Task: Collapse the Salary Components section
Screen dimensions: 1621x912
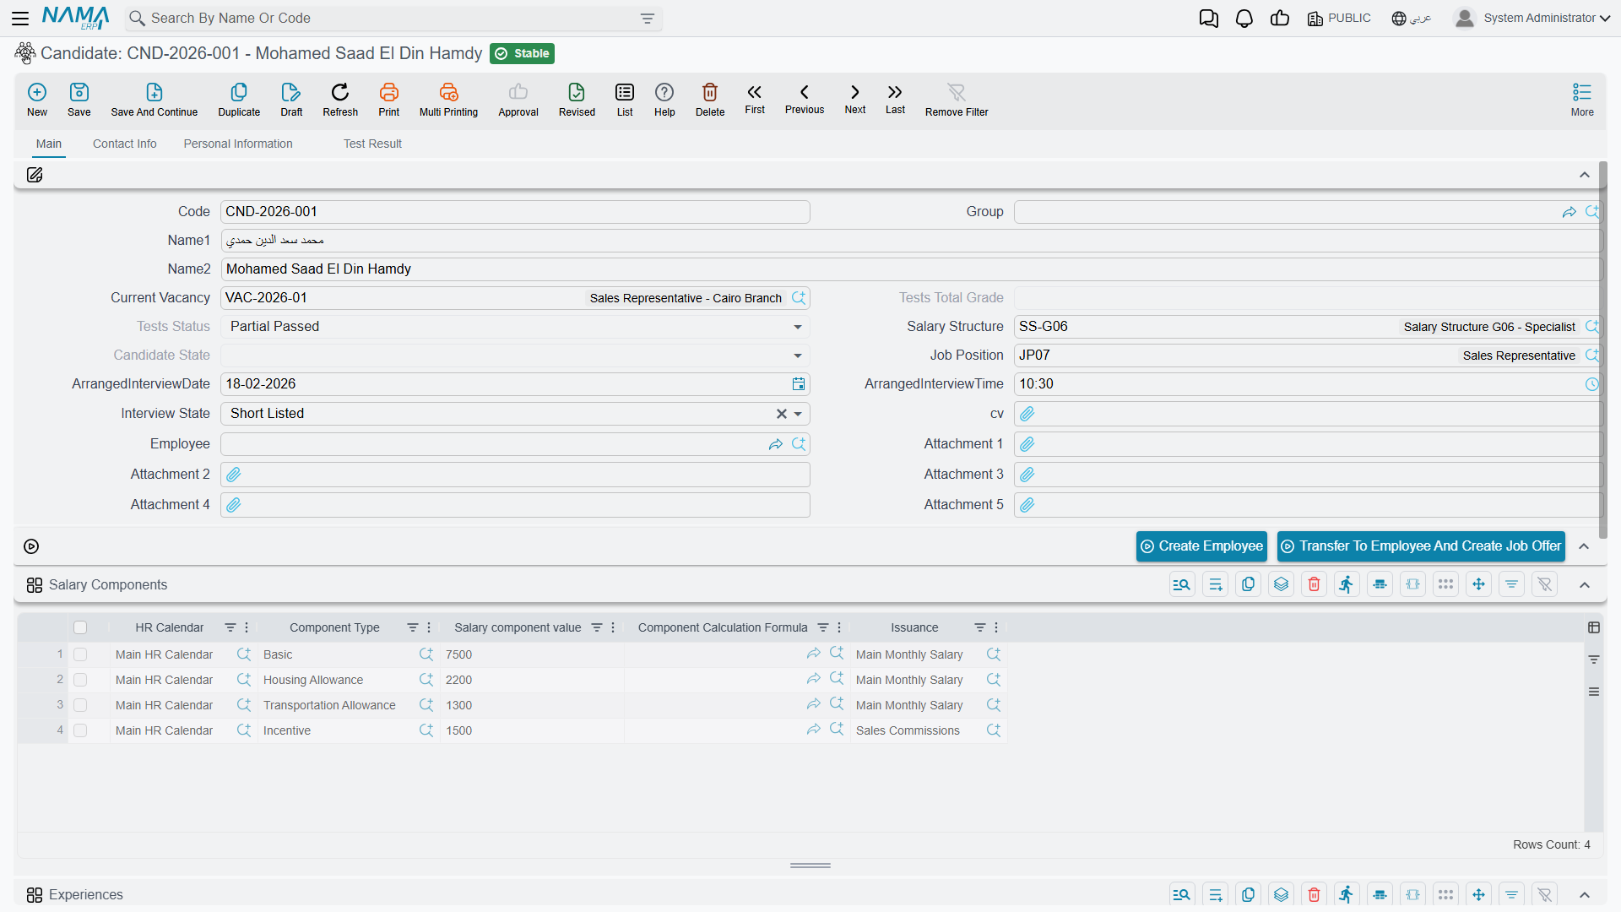Action: click(x=1585, y=585)
